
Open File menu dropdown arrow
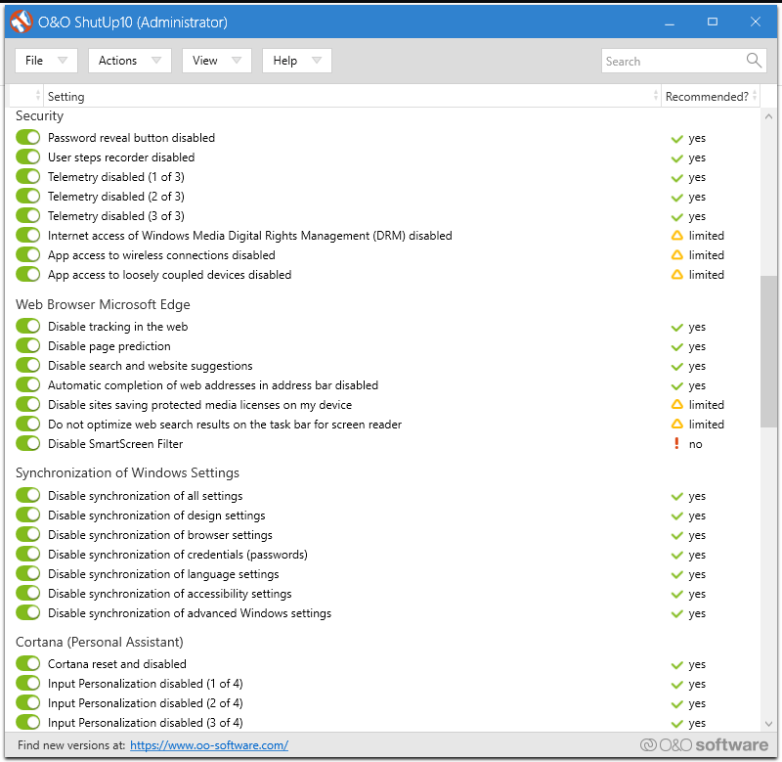click(x=63, y=61)
